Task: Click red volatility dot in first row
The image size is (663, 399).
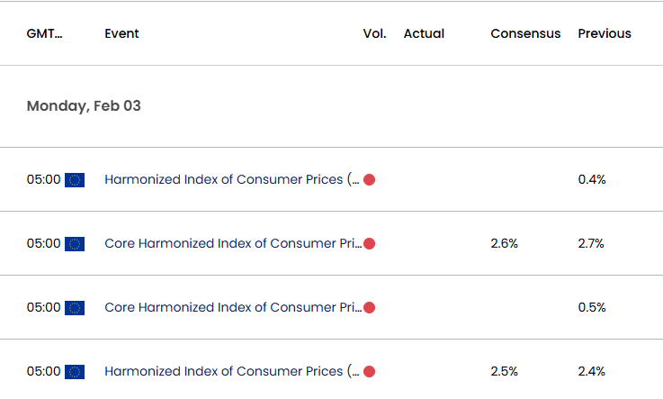Action: coord(369,180)
